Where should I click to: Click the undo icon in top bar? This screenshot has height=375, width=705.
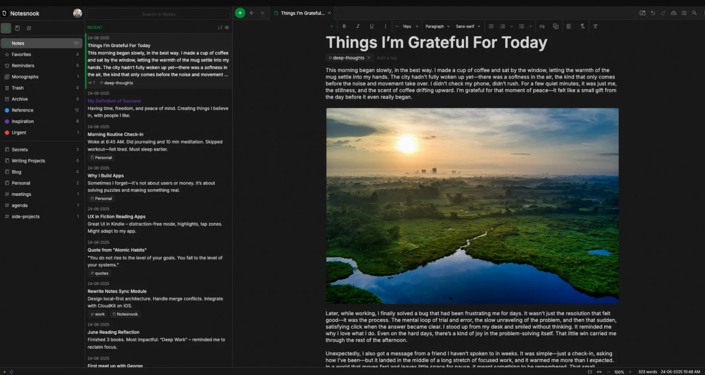pos(653,13)
